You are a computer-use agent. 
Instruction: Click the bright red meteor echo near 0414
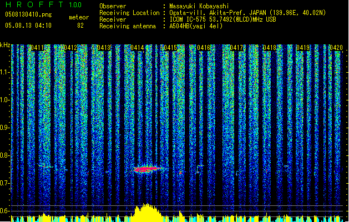pyautogui.click(x=148, y=170)
